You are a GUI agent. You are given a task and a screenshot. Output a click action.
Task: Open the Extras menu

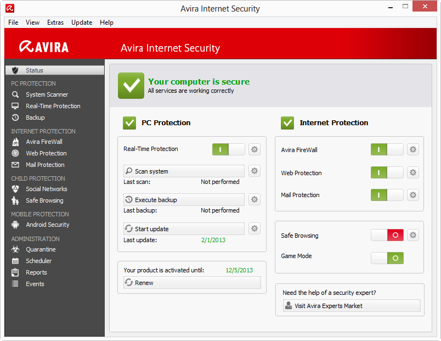coord(55,23)
